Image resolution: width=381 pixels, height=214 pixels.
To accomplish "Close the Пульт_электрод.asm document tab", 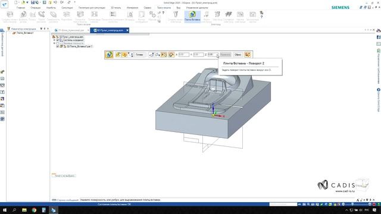I will [127, 30].
